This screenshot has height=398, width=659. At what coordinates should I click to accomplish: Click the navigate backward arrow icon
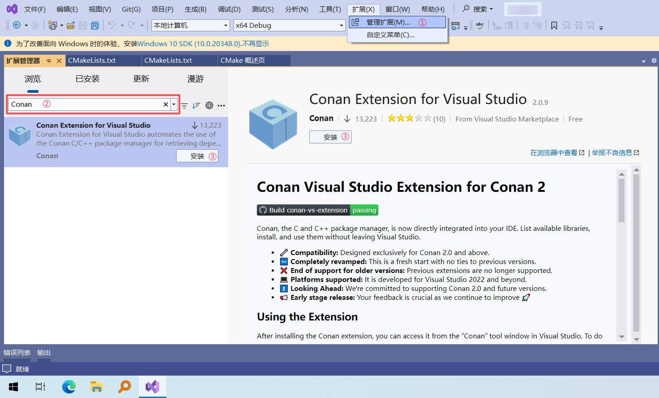[x=17, y=26]
